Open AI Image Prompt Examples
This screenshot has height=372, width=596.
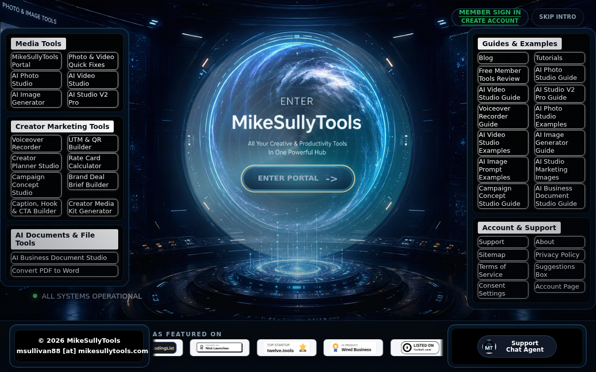503,170
